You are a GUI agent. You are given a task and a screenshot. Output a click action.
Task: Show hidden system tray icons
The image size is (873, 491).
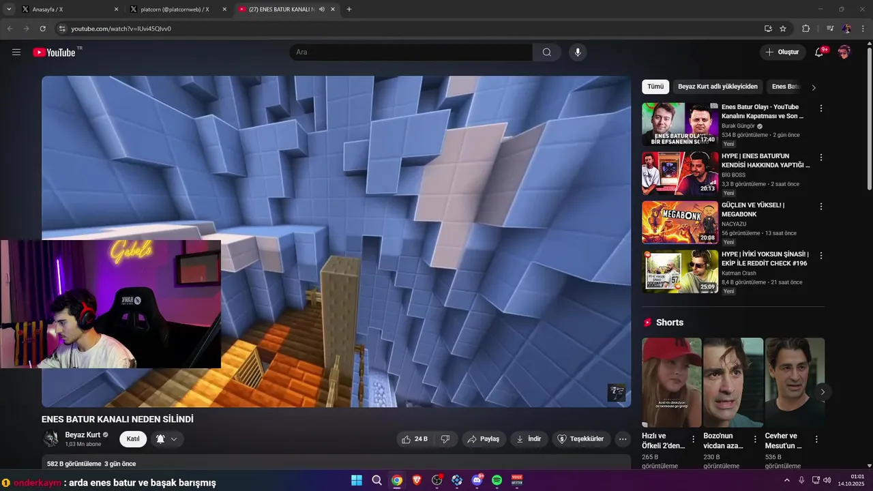click(786, 481)
